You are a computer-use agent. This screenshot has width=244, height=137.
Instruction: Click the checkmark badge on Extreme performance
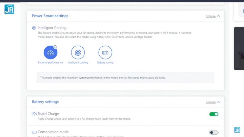point(55,47)
